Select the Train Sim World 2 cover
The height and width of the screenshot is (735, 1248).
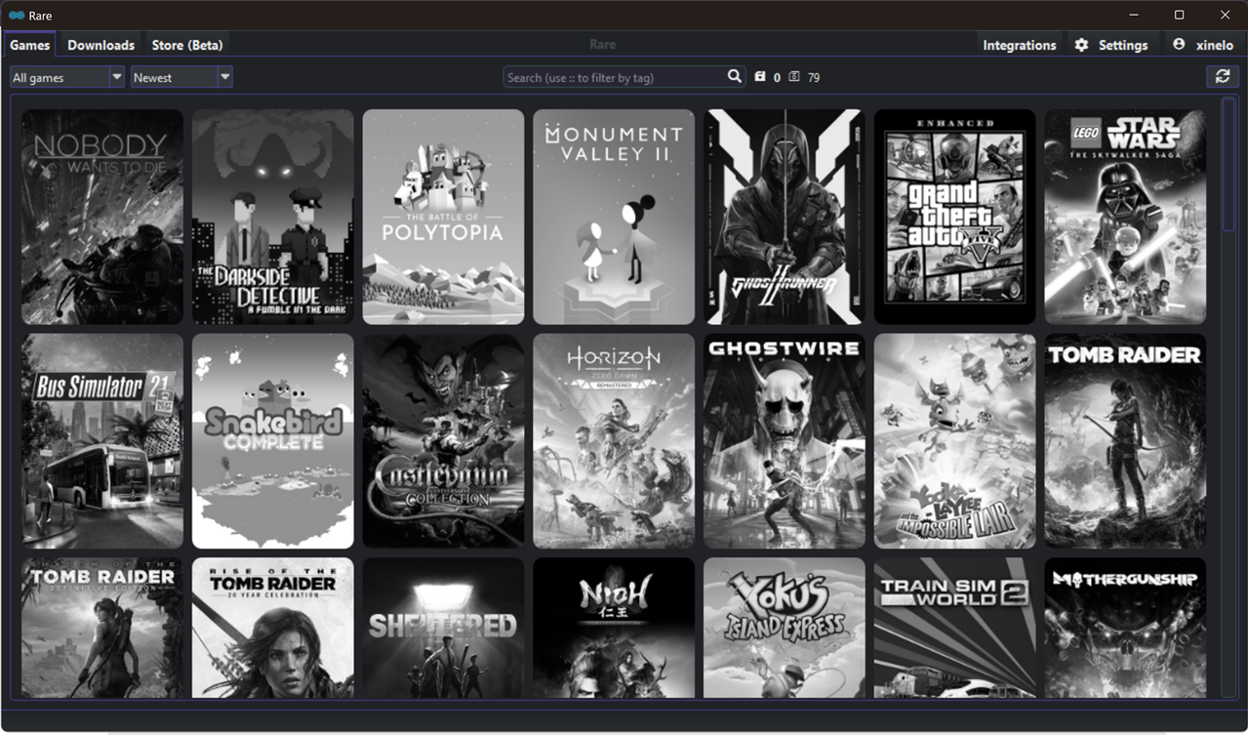pos(955,628)
